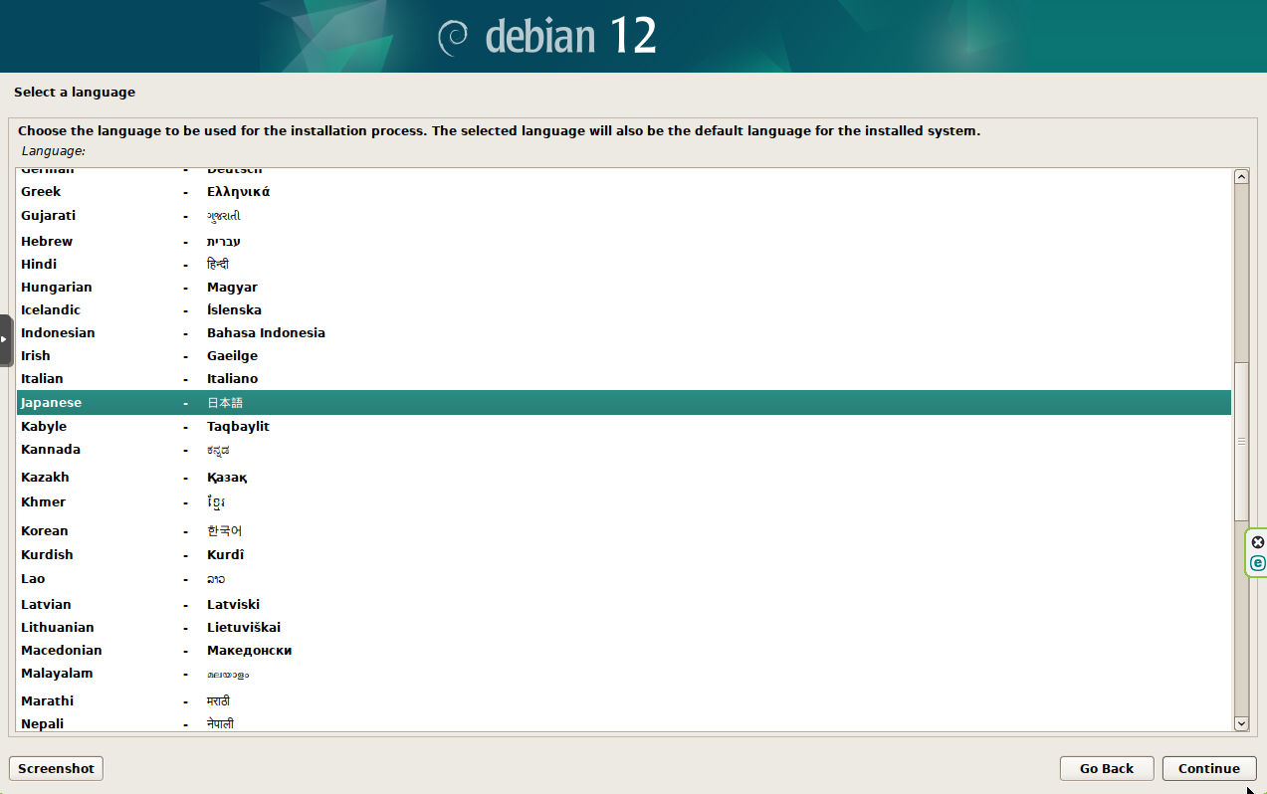The width and height of the screenshot is (1267, 794).
Task: Choose Indonesian (Bahasa Indonesia) entry
Action: click(58, 333)
